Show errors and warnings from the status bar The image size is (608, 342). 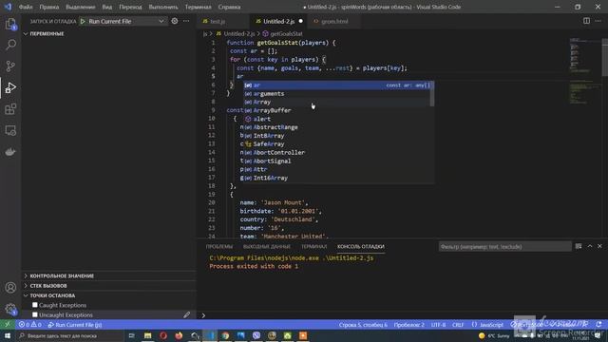[x=30, y=325]
